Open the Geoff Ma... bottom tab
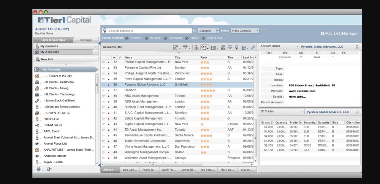 point(169,170)
